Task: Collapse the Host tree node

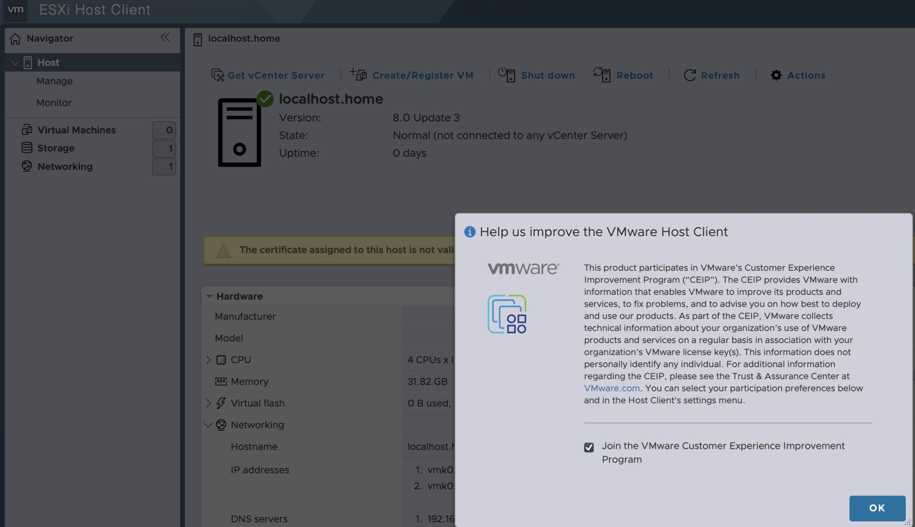Action: point(15,62)
